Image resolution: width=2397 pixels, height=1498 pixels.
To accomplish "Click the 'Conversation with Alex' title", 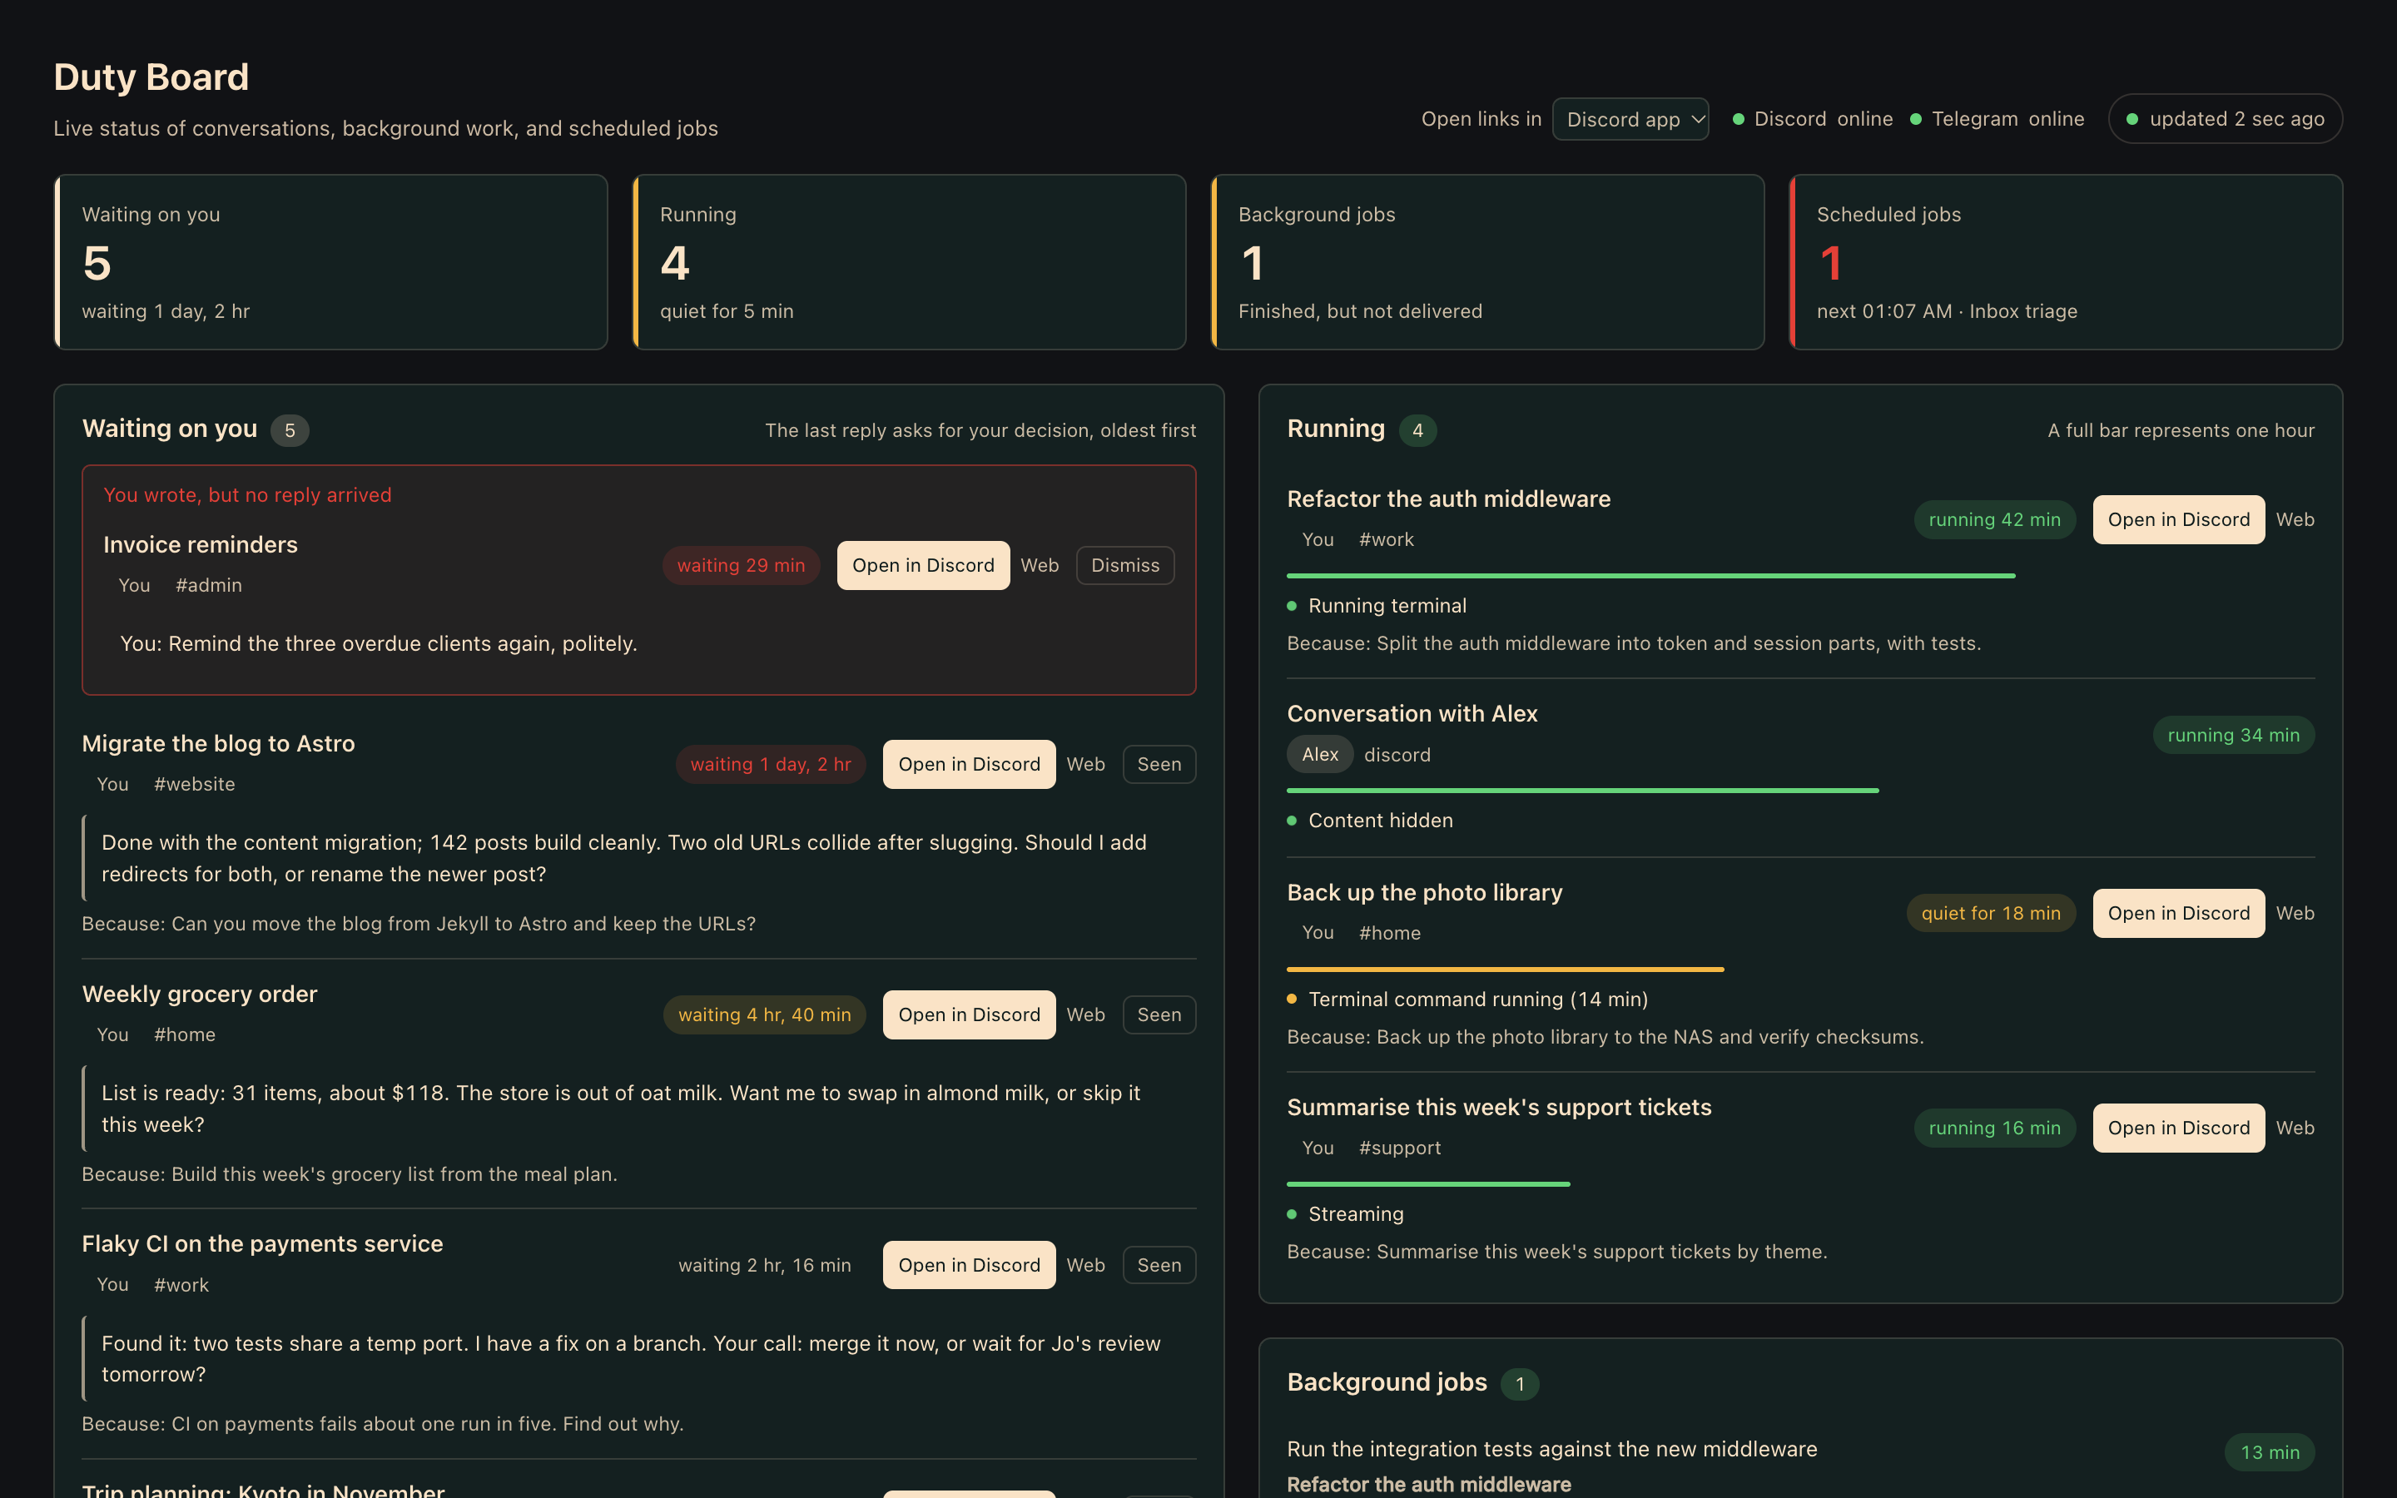I will (1412, 713).
